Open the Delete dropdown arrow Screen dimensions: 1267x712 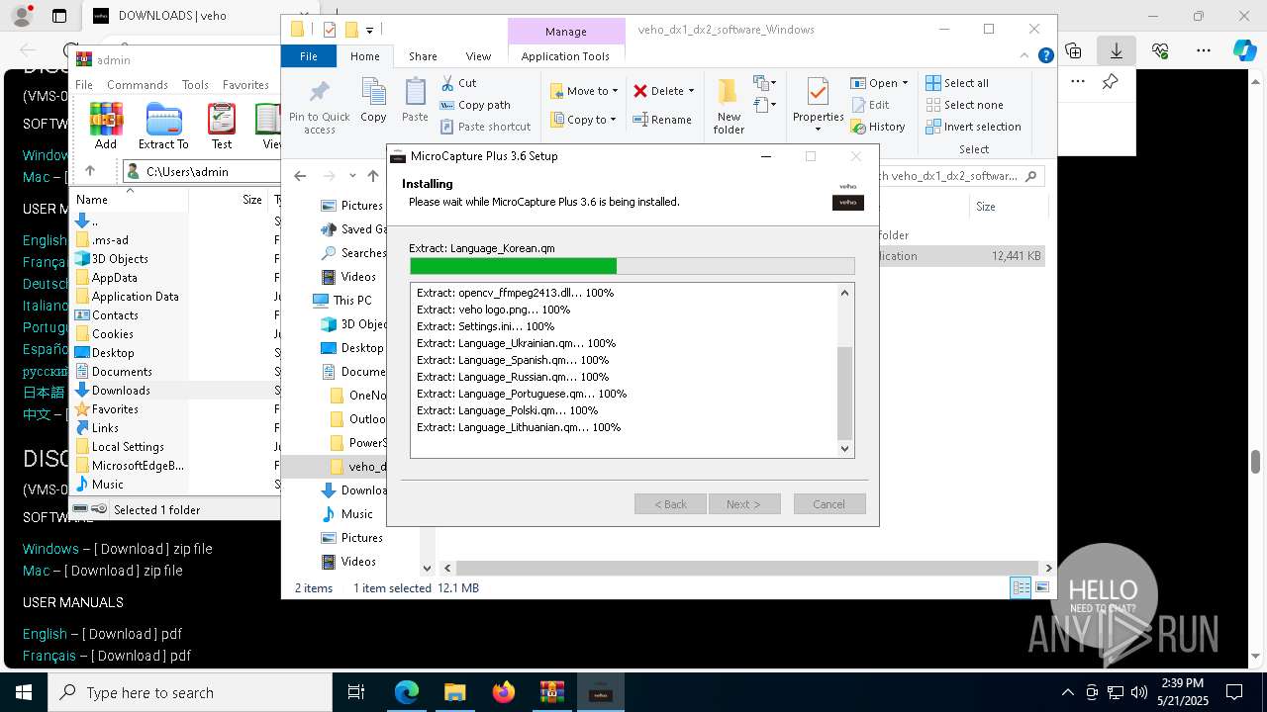691,91
